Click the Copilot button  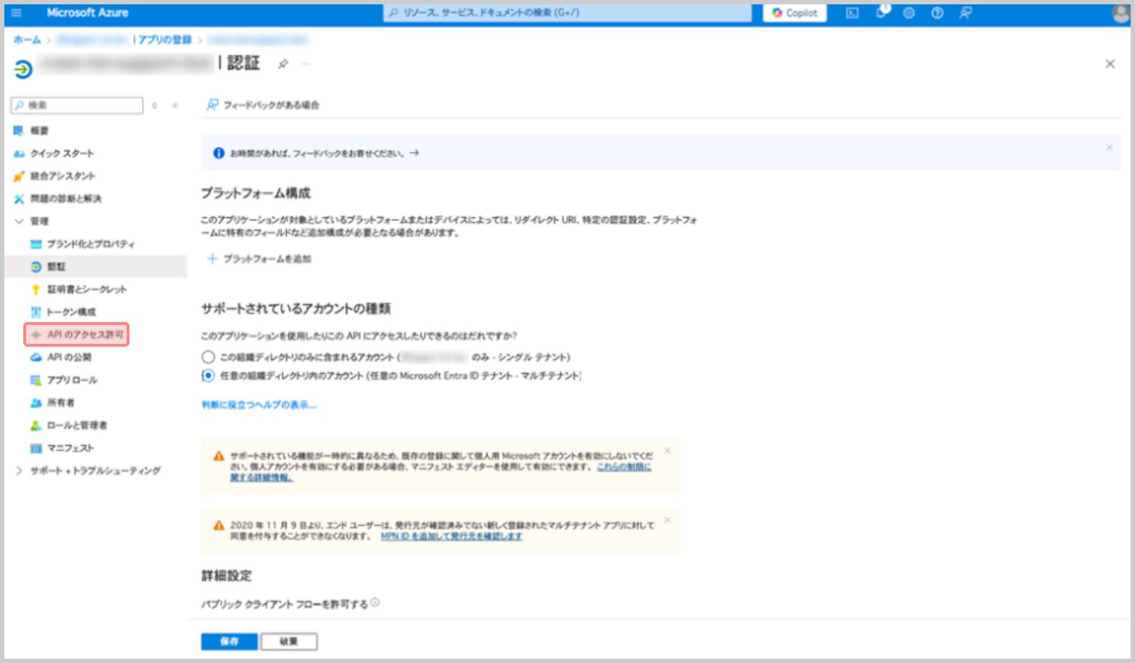(x=794, y=13)
